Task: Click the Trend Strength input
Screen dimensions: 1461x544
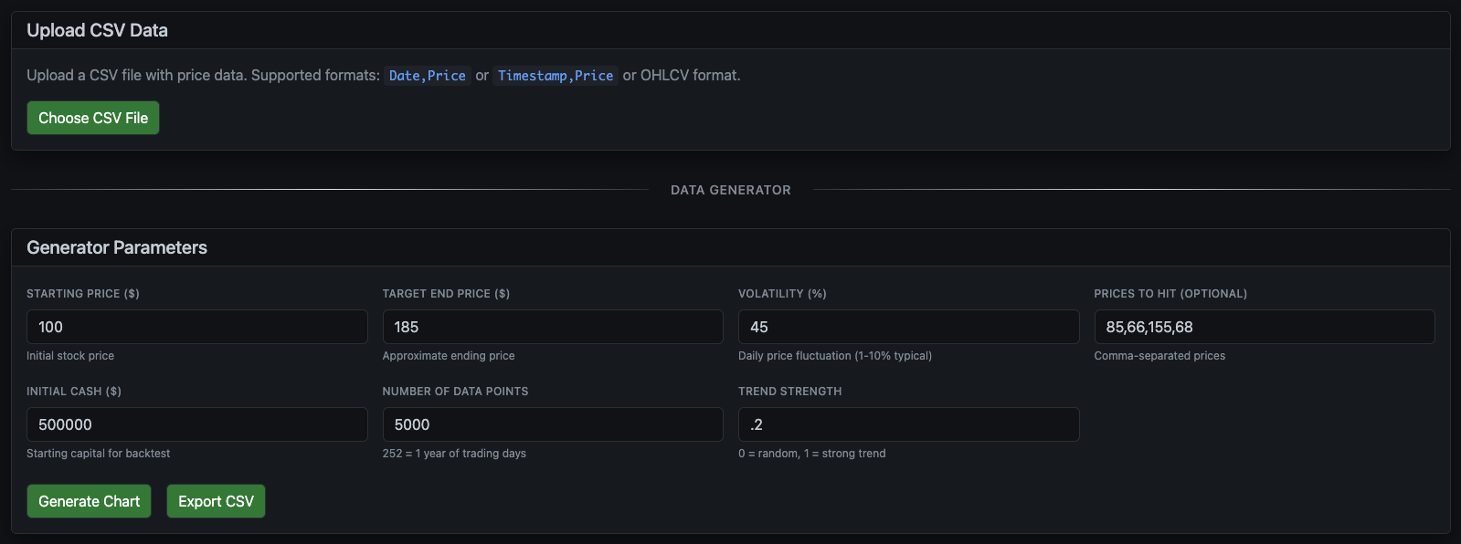Action: click(907, 424)
